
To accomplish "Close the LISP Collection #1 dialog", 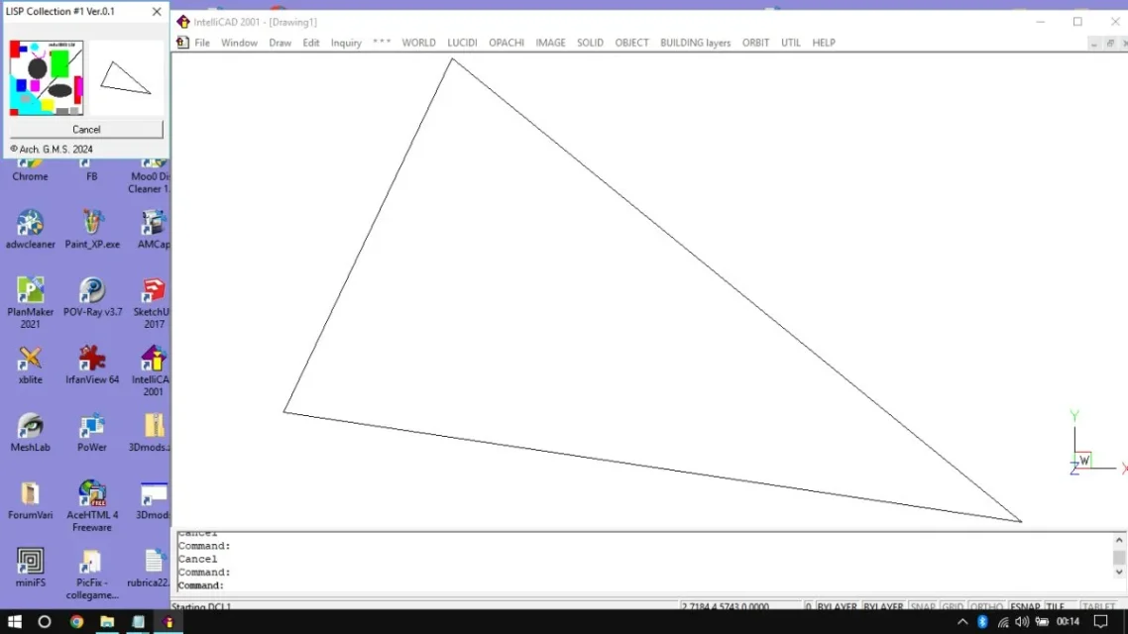I will click(156, 12).
